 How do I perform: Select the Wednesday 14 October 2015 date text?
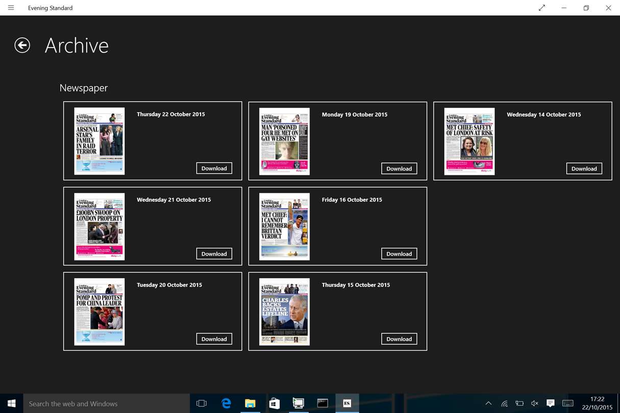[544, 114]
